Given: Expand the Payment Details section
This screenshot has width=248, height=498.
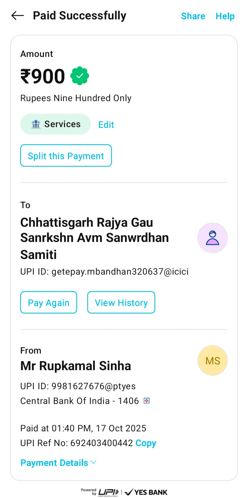Looking at the screenshot, I should (x=54, y=463).
